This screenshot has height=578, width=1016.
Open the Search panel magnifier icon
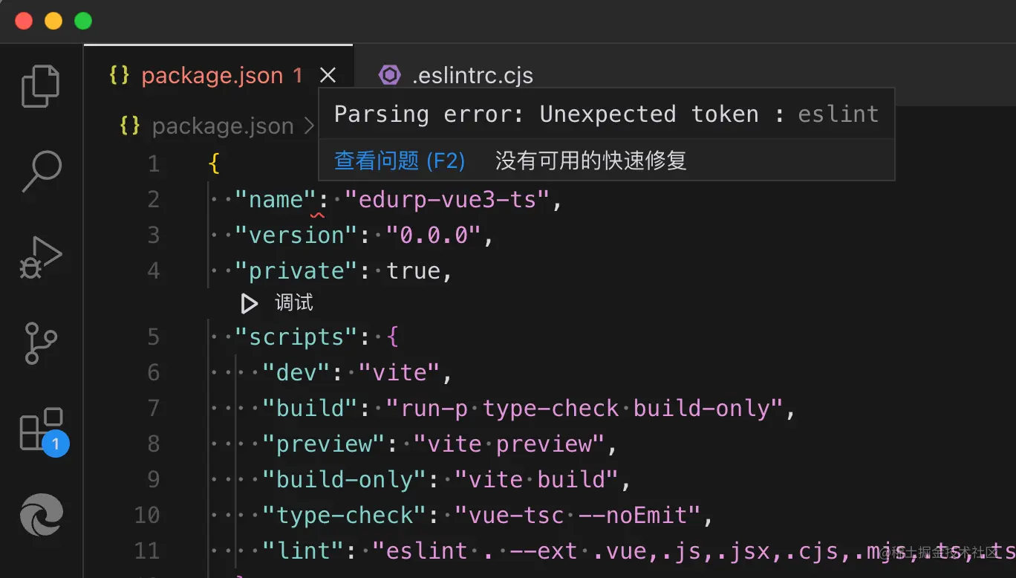[41, 171]
